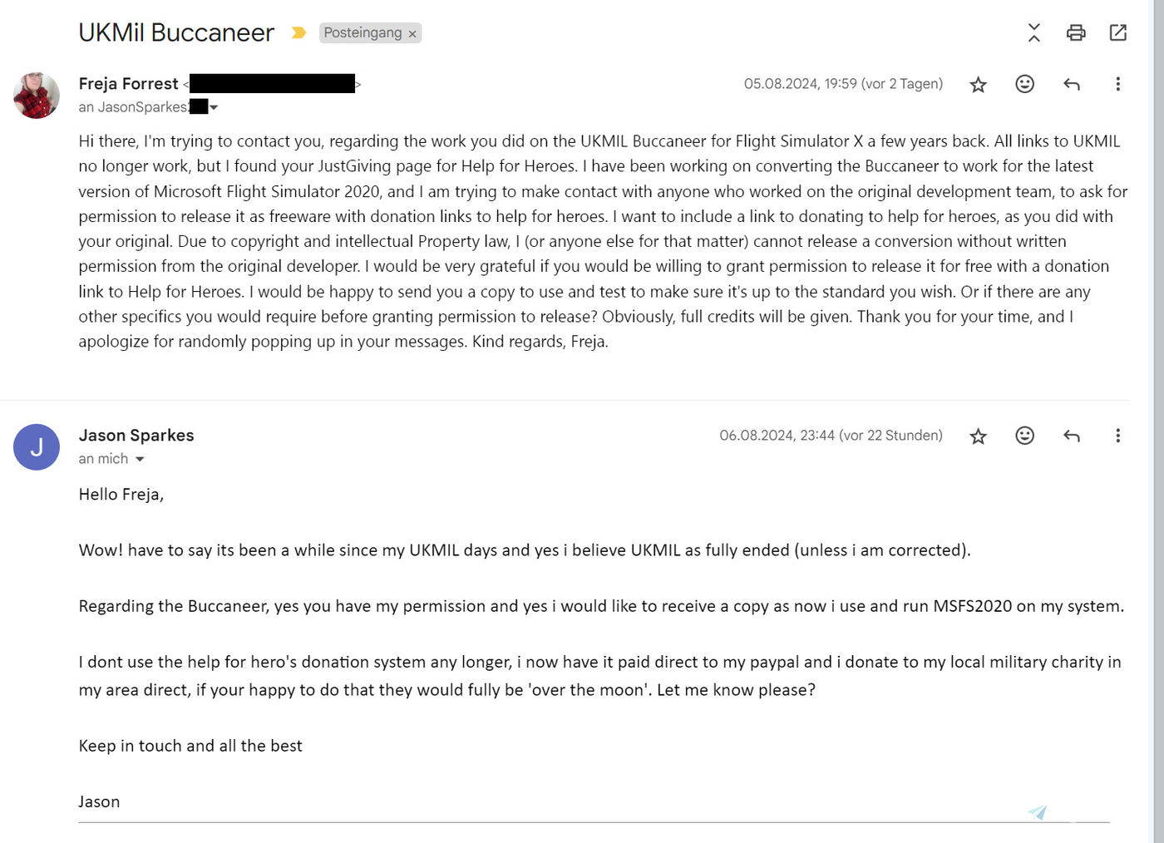Click sender name Jason Sparkes
Viewport: 1164px width, 843px height.
pos(136,435)
